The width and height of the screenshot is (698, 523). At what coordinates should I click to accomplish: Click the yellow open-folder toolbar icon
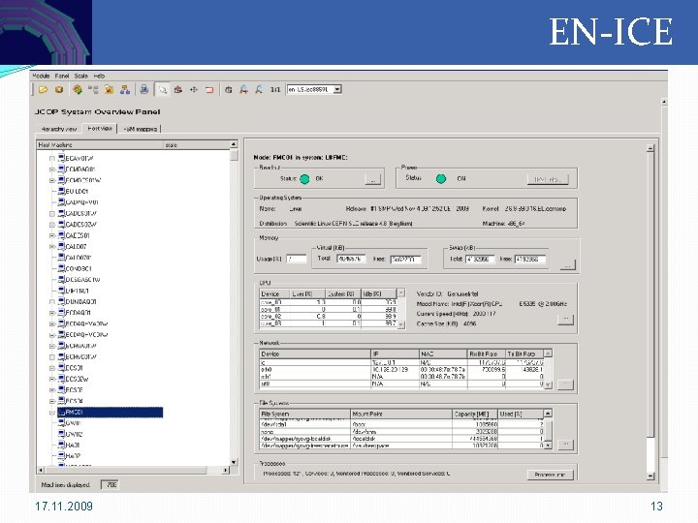pos(43,90)
